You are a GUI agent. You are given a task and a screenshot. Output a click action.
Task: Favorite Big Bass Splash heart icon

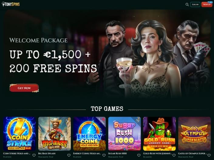pos(69,155)
